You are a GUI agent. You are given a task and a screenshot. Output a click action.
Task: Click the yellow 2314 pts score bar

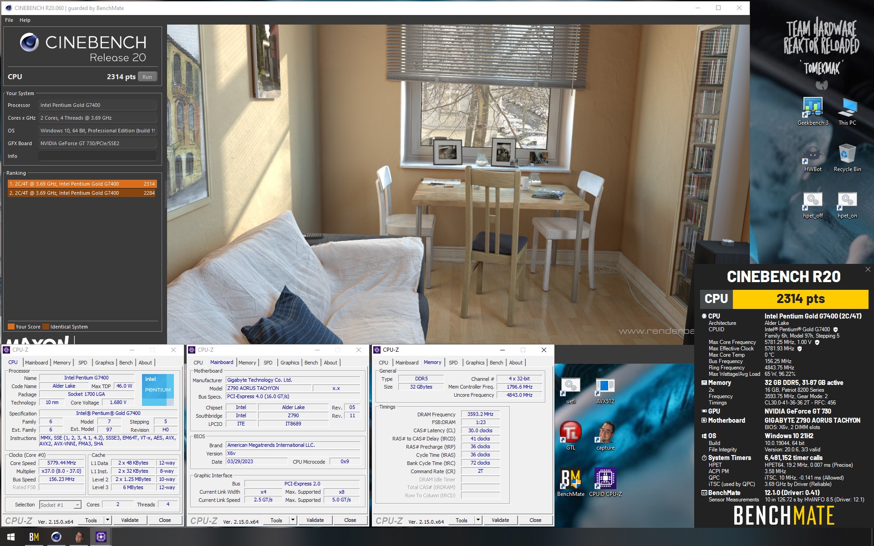[x=800, y=299]
